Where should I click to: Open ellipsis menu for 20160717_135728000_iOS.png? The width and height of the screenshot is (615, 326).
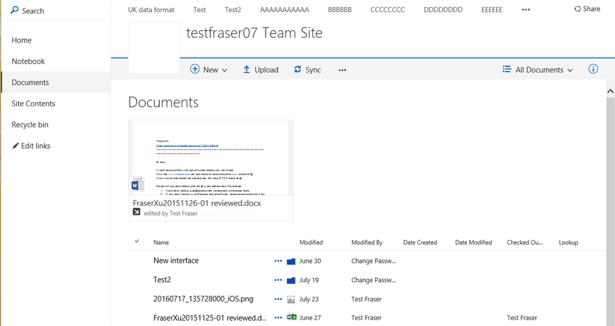point(278,299)
